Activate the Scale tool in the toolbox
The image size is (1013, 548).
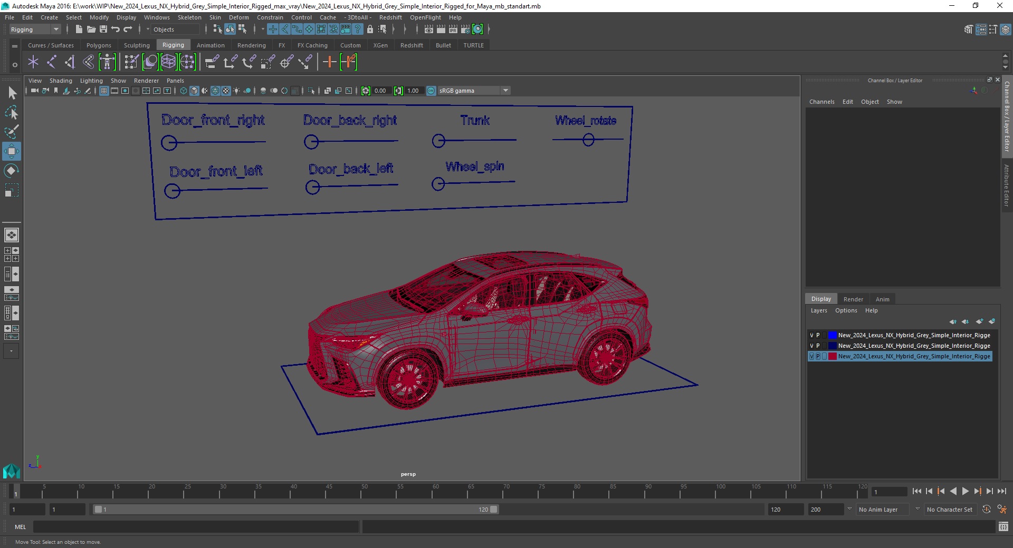12,190
